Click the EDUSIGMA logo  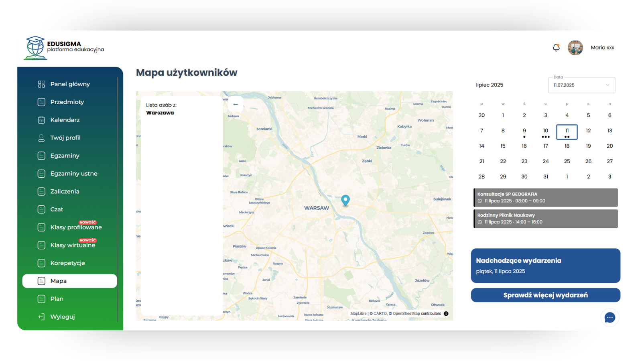point(35,48)
